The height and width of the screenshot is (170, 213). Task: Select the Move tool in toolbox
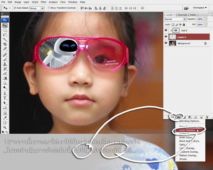pos(5,25)
